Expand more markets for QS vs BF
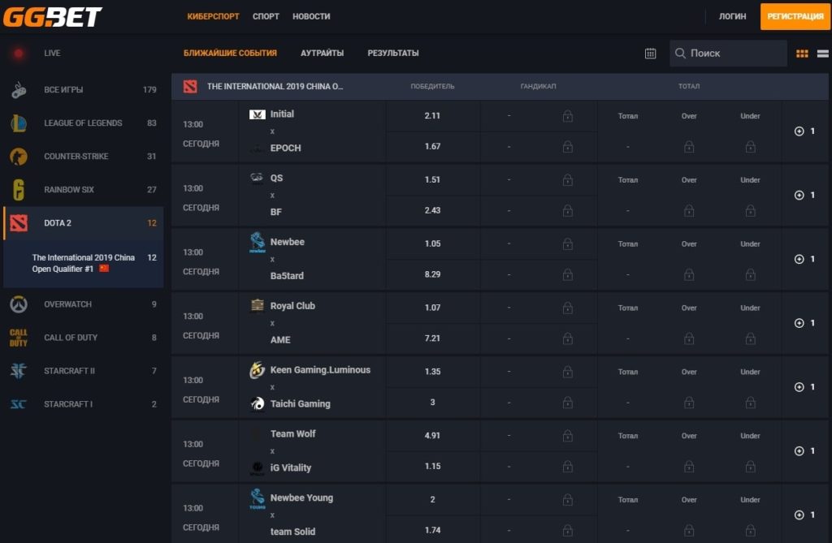Image resolution: width=832 pixels, height=543 pixels. pos(804,195)
